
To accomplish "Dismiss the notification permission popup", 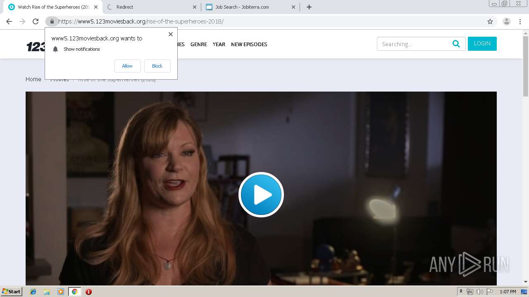I will pos(171,34).
